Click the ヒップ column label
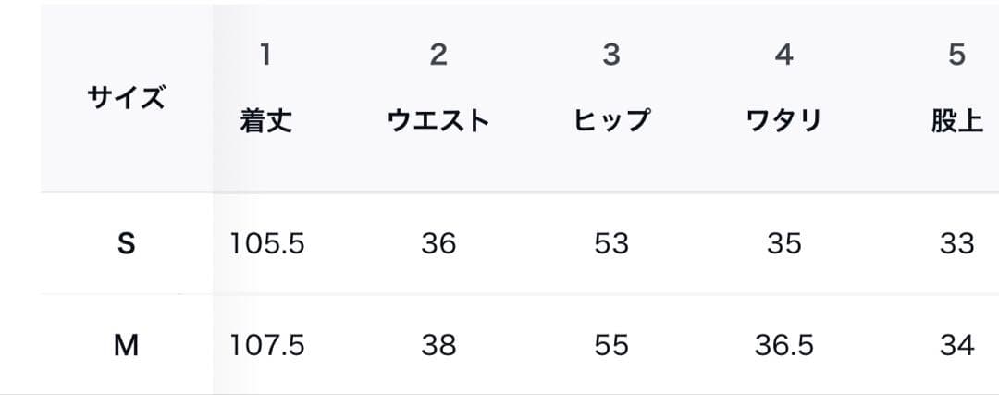999x395 pixels. point(611,121)
